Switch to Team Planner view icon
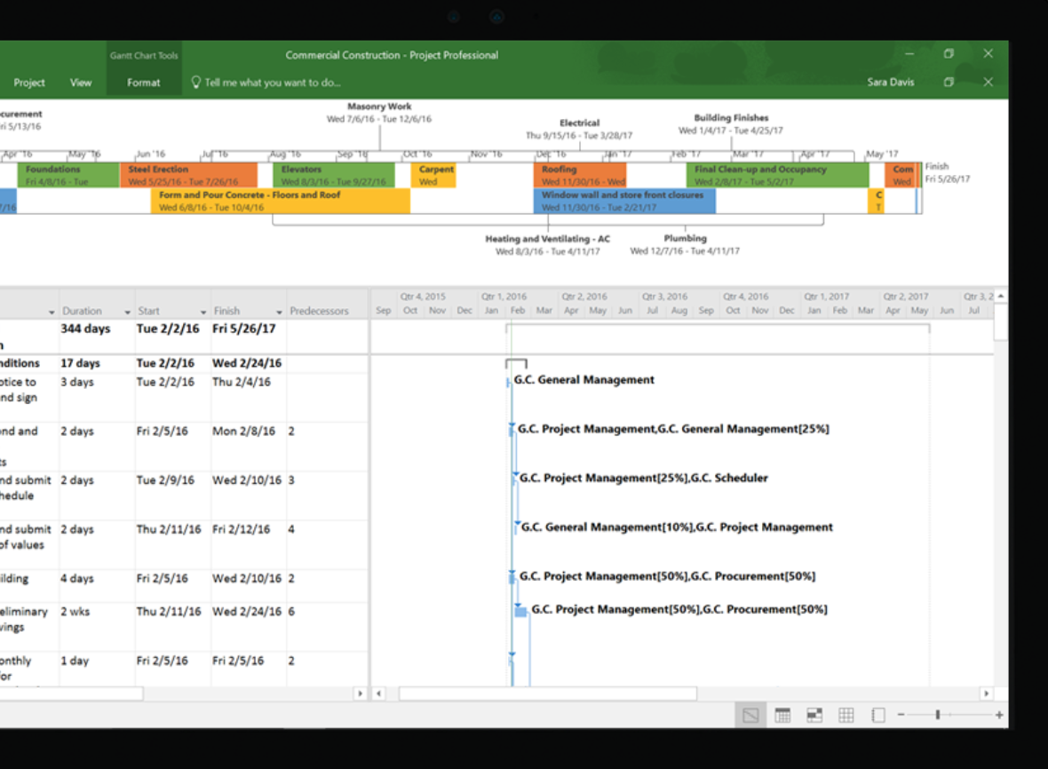 click(x=814, y=716)
